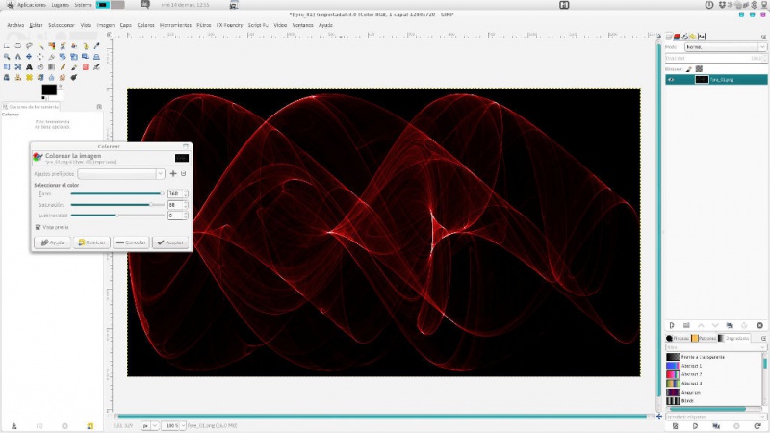Select the Crop tool
770x433 pixels.
(x=52, y=57)
